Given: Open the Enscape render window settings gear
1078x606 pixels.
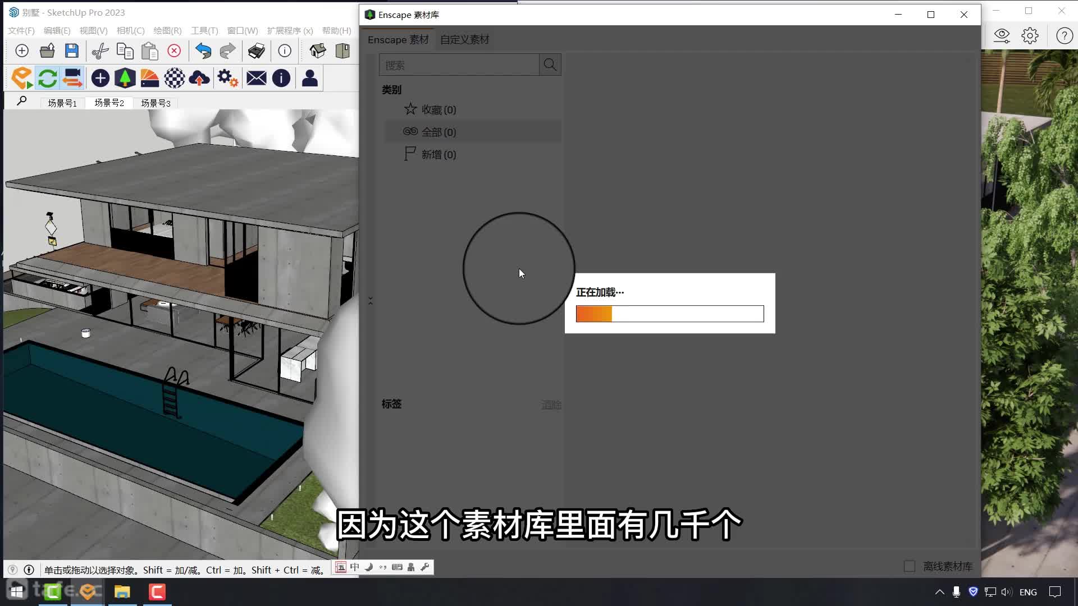Looking at the screenshot, I should [1030, 36].
